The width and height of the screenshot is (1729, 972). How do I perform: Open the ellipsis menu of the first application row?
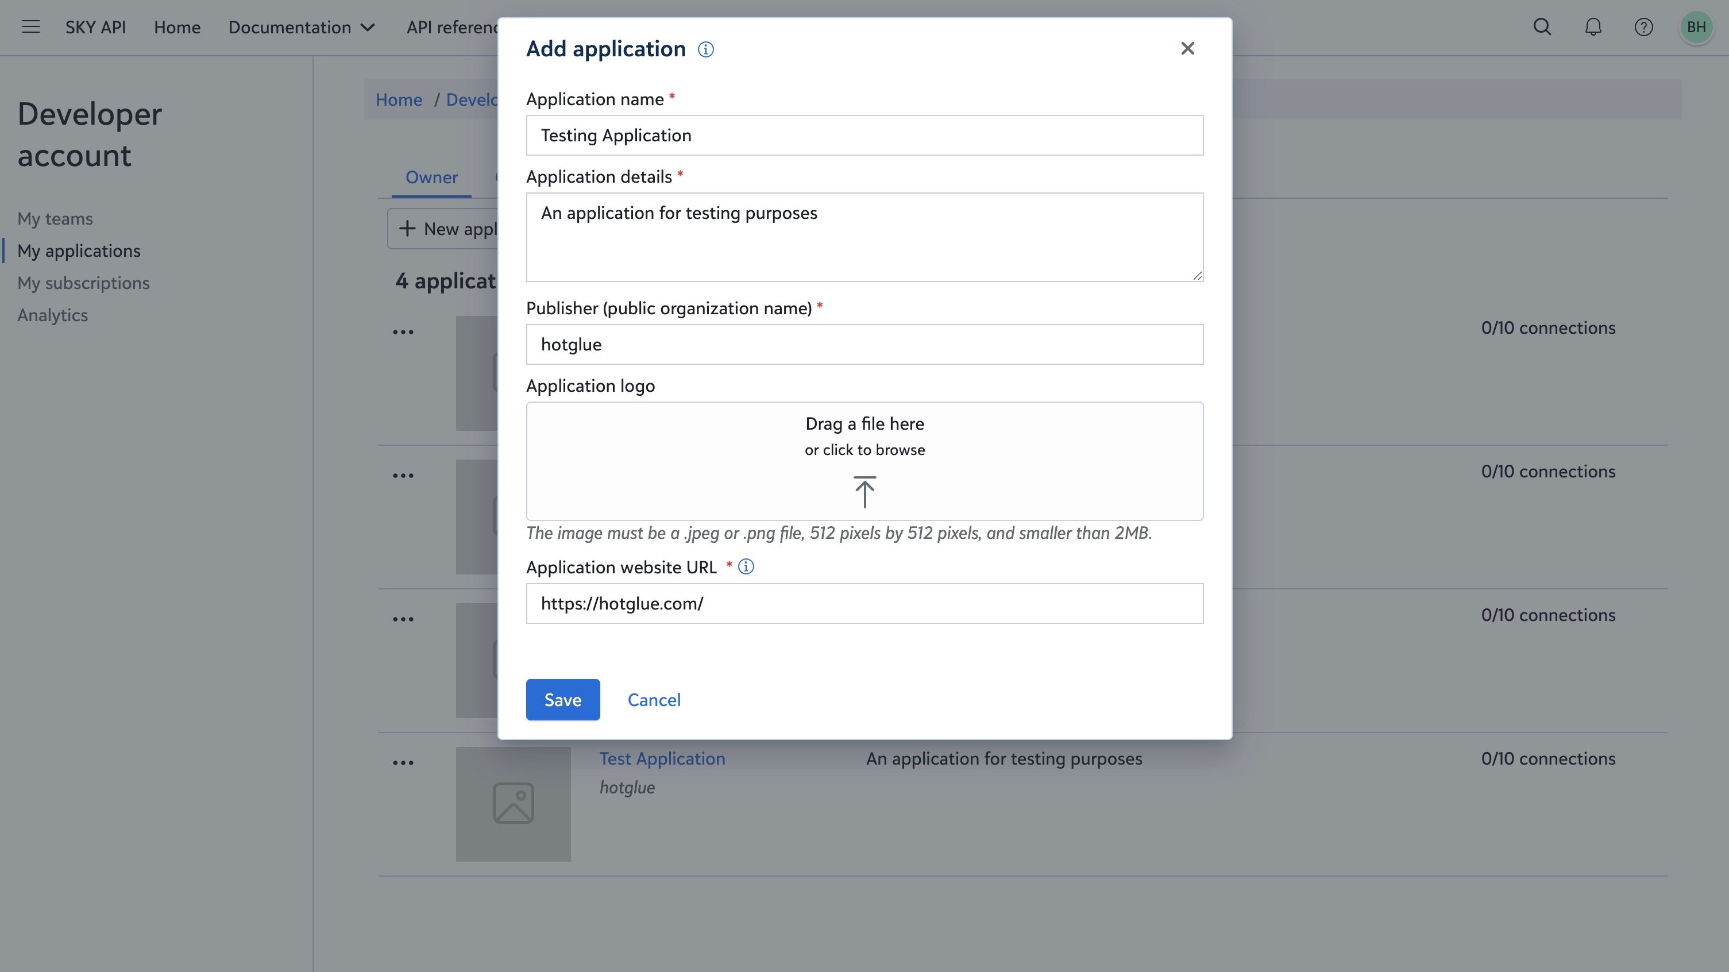pyautogui.click(x=403, y=331)
